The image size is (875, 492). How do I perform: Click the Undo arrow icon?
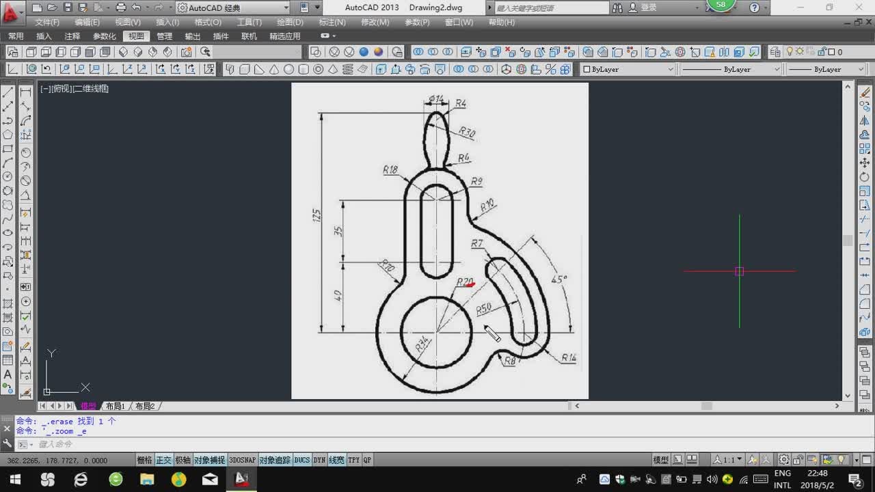[136, 8]
